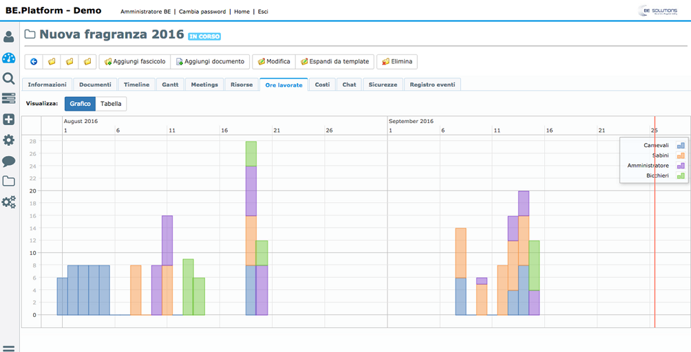691x352 pixels.
Task: Click Espandi da template button
Action: pos(335,62)
